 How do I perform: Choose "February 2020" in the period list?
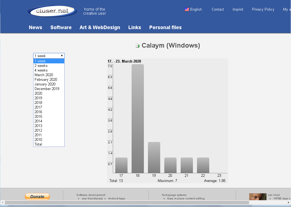(46, 80)
